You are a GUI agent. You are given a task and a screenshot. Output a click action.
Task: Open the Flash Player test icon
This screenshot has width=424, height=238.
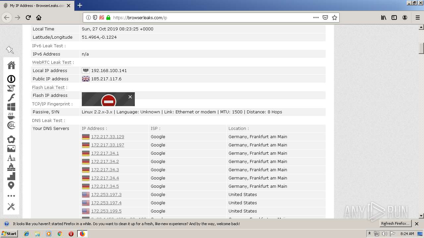11,98
